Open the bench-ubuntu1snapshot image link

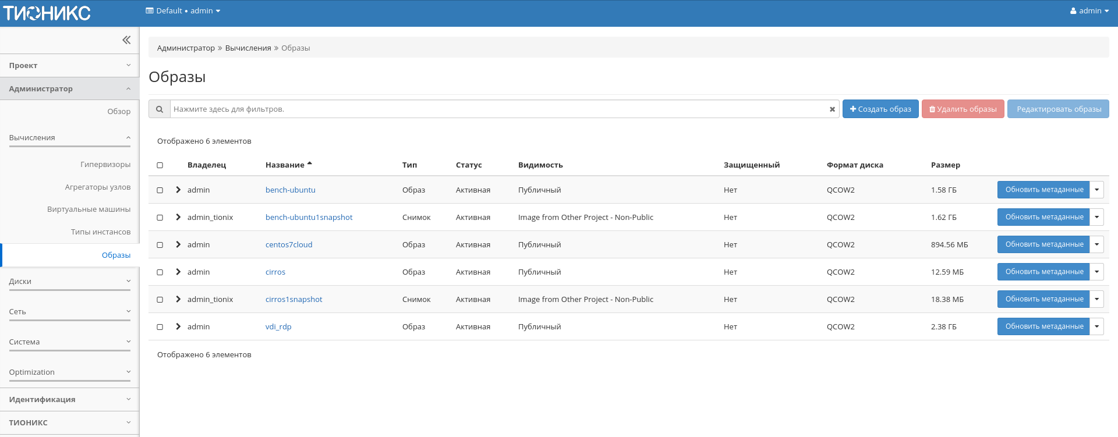coord(309,218)
